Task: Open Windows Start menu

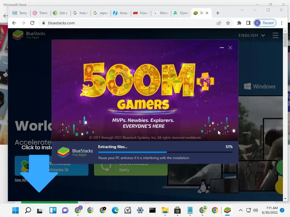Action: click(15, 210)
